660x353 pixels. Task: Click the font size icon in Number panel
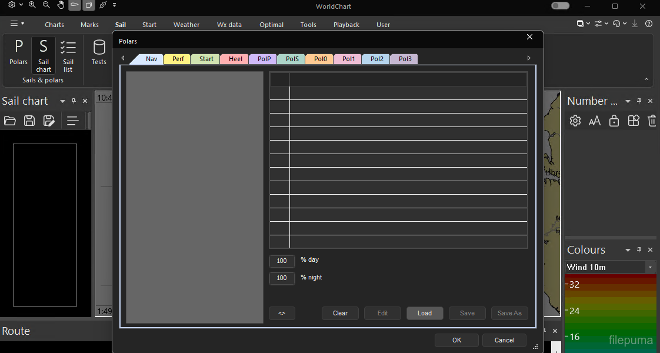[x=595, y=121]
